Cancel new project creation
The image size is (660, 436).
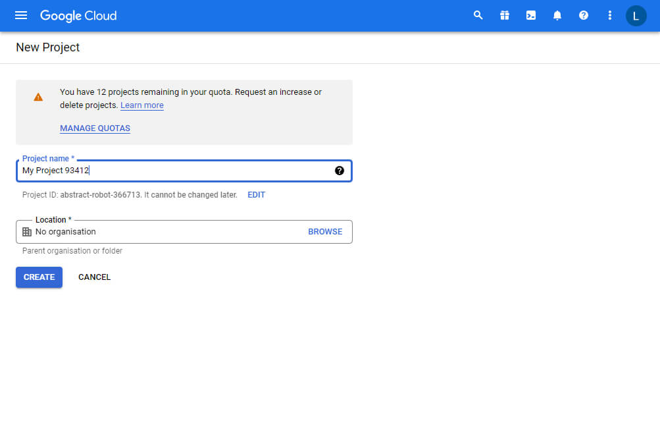94,277
